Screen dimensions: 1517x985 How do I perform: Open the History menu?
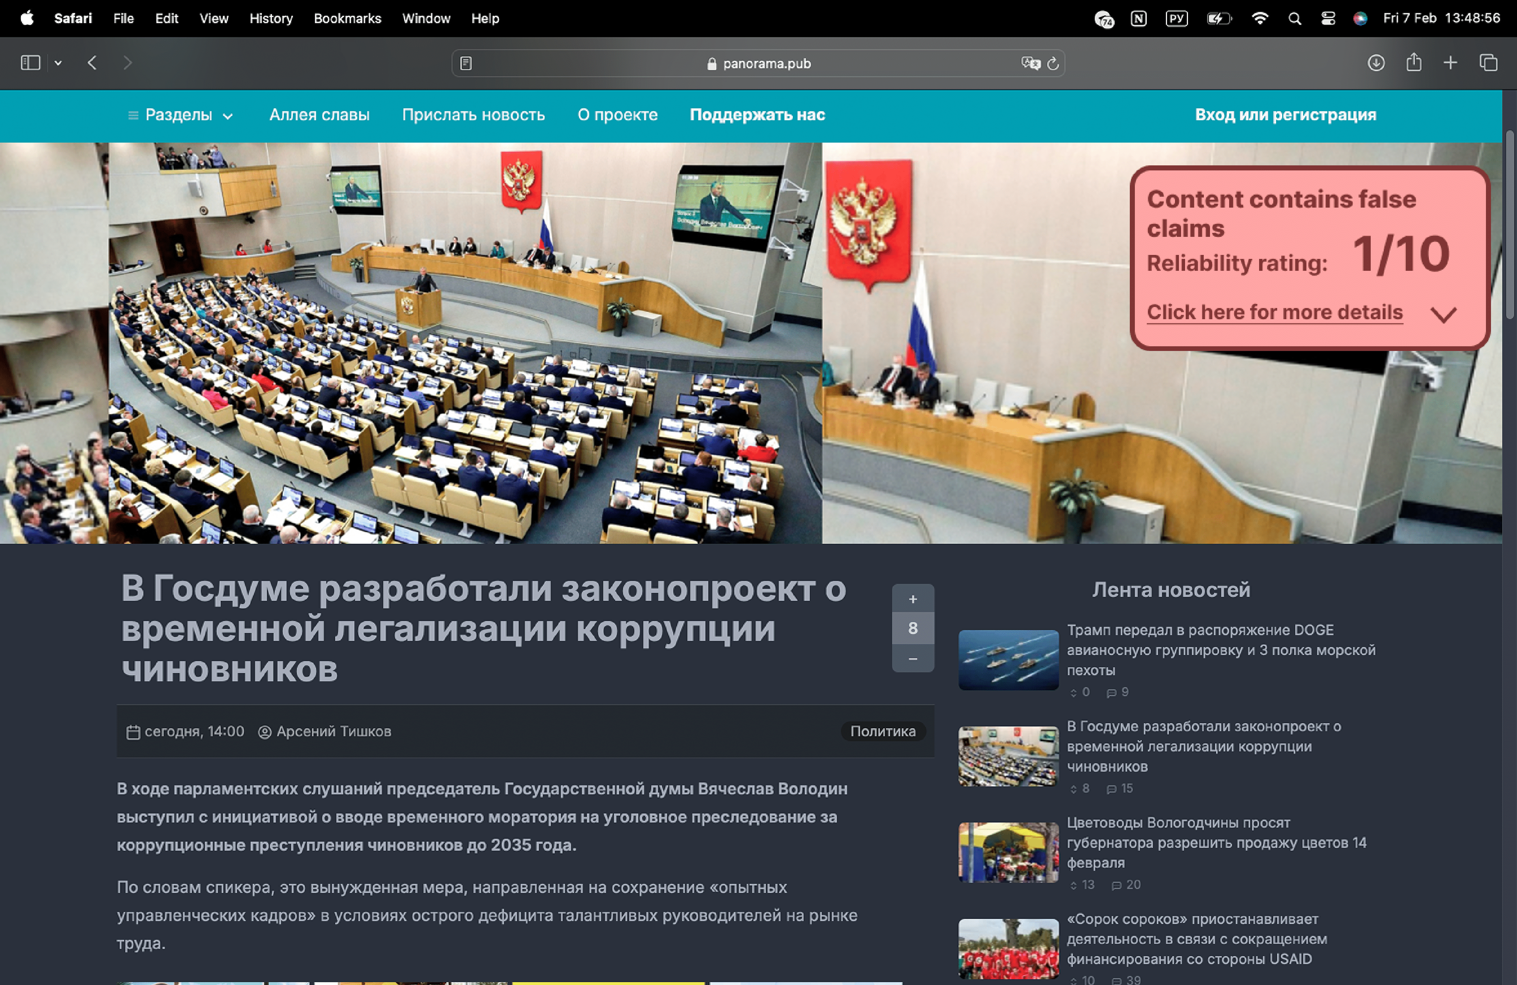click(x=271, y=18)
